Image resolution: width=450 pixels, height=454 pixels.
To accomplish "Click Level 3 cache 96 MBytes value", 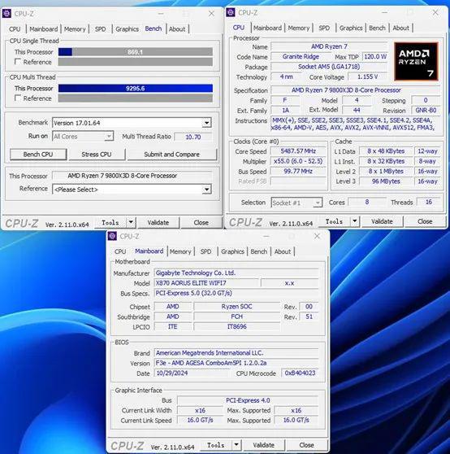I will [x=386, y=181].
